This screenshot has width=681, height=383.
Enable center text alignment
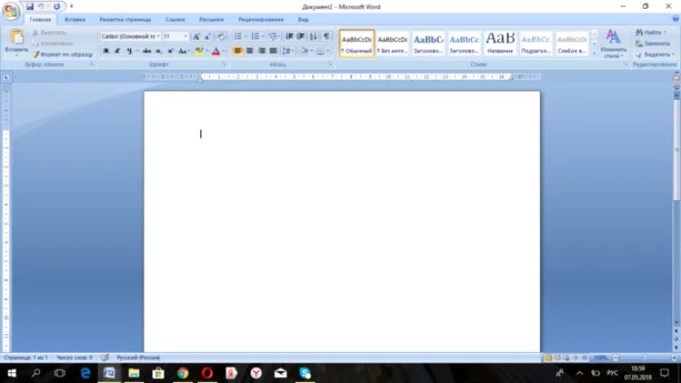click(x=250, y=51)
